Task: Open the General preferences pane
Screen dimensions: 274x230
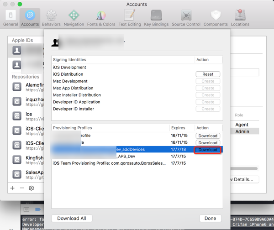Action: (11, 18)
